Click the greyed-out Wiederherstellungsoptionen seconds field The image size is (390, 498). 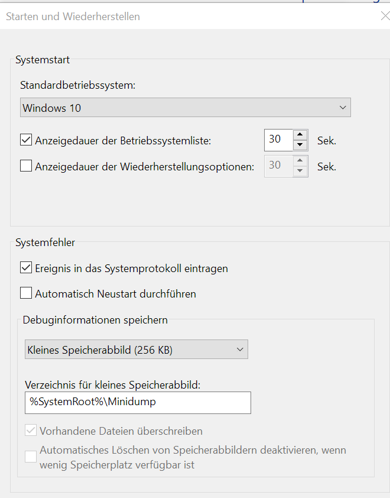[x=278, y=166]
